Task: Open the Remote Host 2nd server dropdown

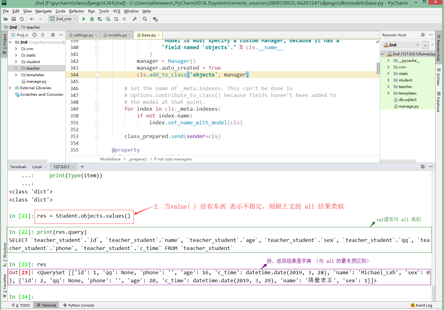Action: tap(402, 45)
